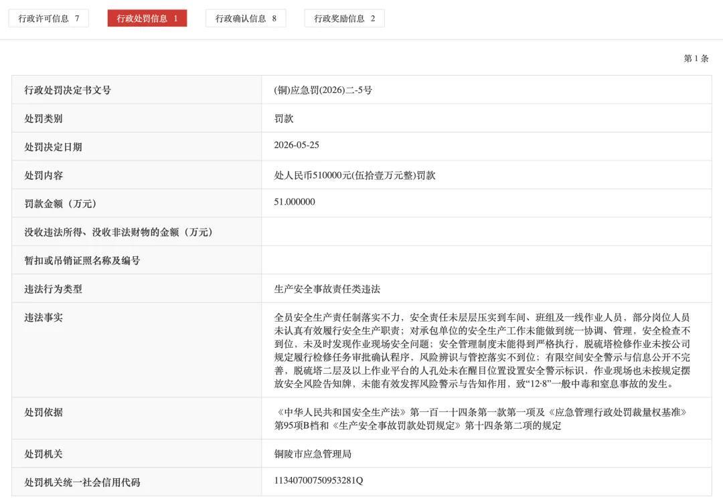The image size is (723, 501).
Task: Click the 暂扣或吊销证照名称及编号 label
Action: point(82,261)
